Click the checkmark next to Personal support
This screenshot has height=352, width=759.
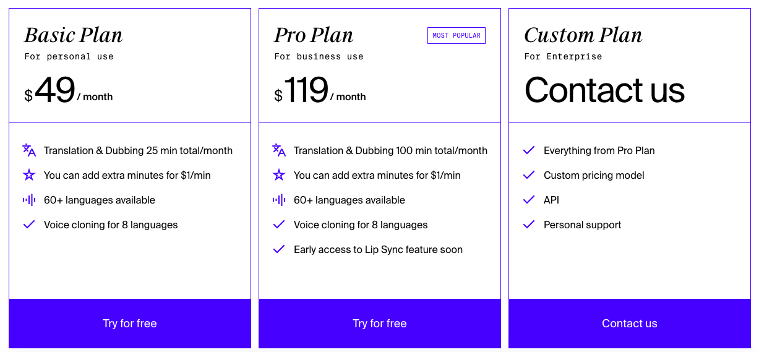(529, 225)
